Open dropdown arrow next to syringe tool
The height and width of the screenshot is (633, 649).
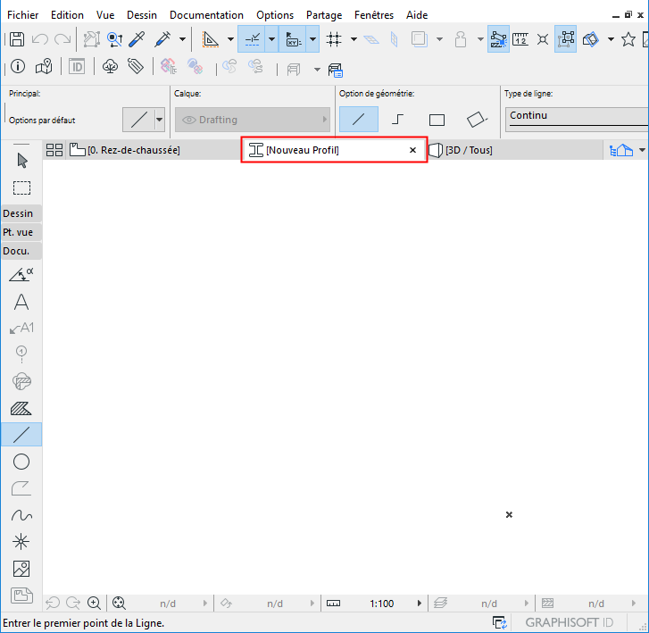coord(182,39)
